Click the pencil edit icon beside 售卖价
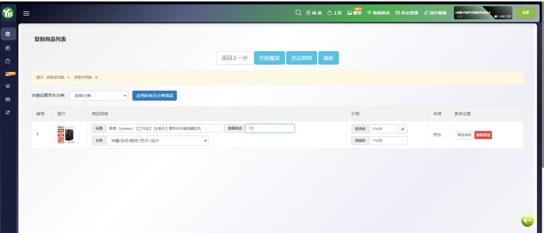544x233 pixels. pyautogui.click(x=403, y=129)
